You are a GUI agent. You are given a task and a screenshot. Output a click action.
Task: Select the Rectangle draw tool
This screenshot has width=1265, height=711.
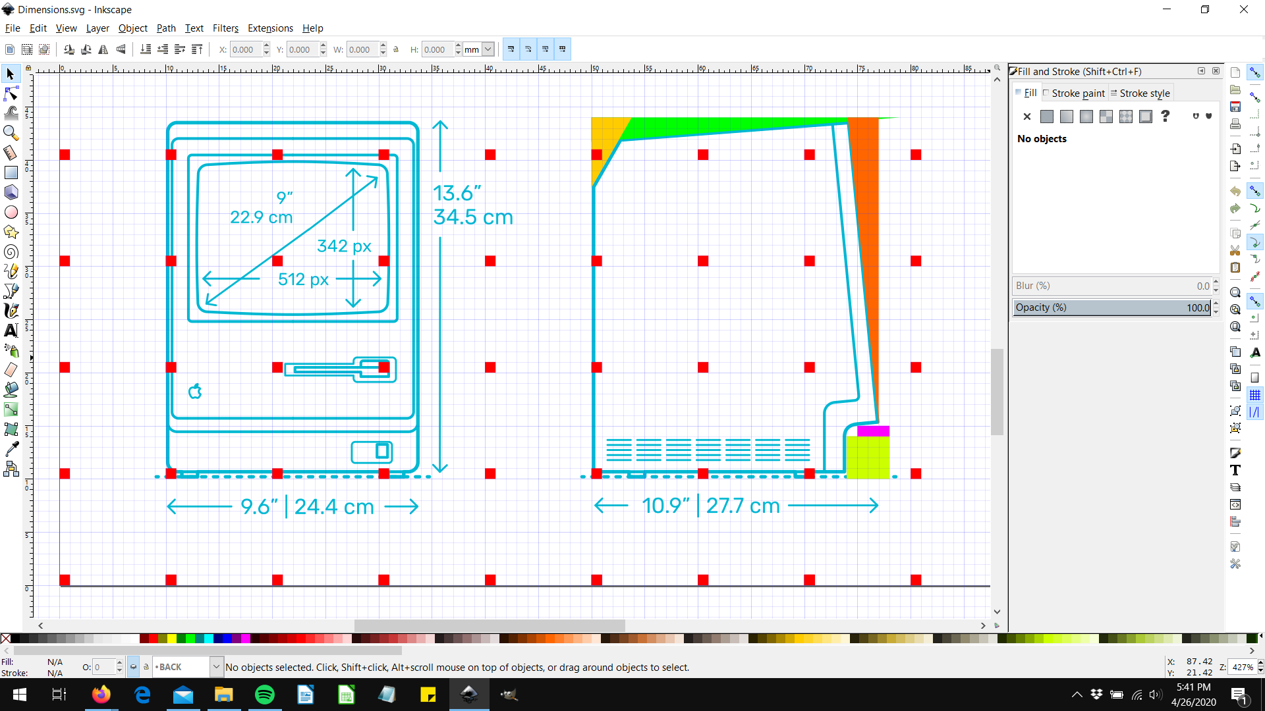[x=12, y=172]
